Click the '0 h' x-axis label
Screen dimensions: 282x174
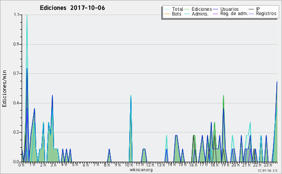tap(21, 165)
